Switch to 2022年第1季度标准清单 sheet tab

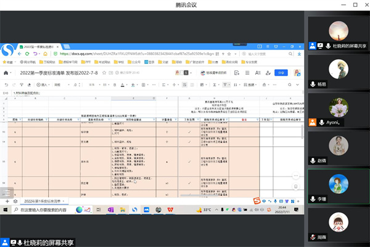coord(45,201)
